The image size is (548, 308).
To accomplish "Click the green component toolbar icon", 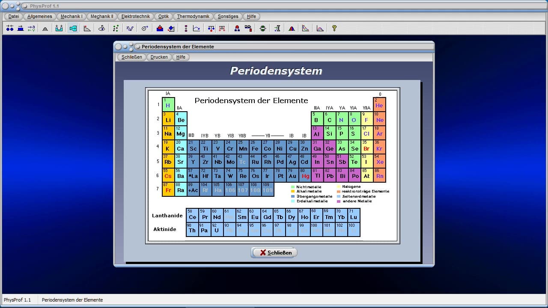I will pyautogui.click(x=263, y=28).
